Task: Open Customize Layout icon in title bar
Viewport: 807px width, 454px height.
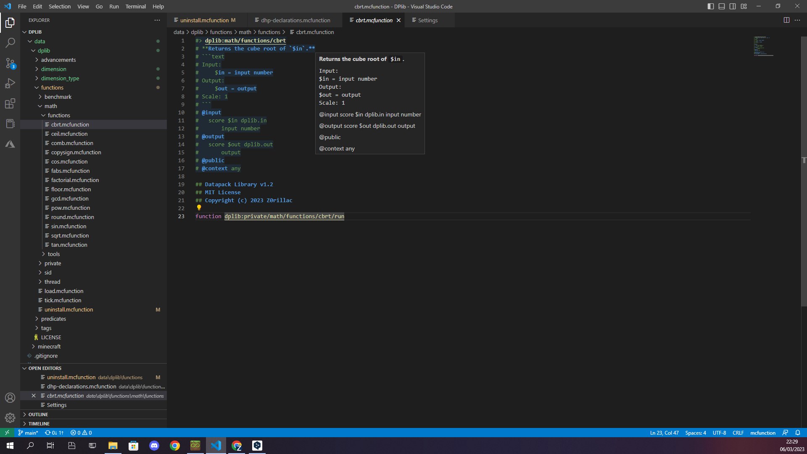Action: coord(744,6)
